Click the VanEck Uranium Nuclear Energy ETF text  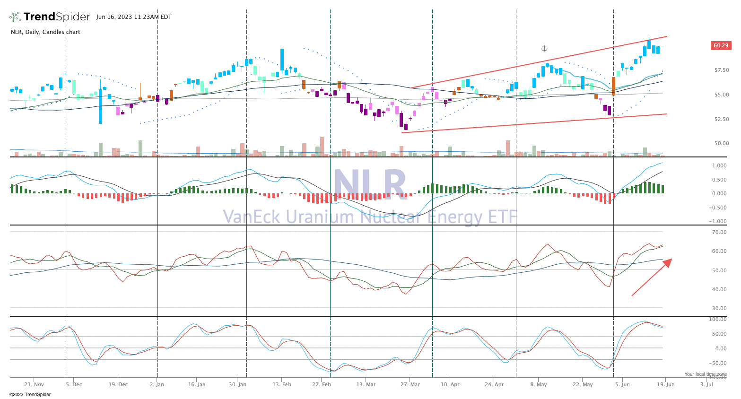[370, 217]
